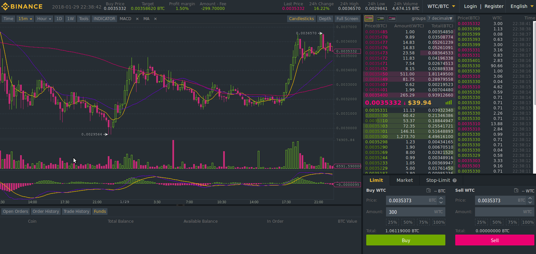
Task: Click the MA indicator label
Action: click(146, 19)
